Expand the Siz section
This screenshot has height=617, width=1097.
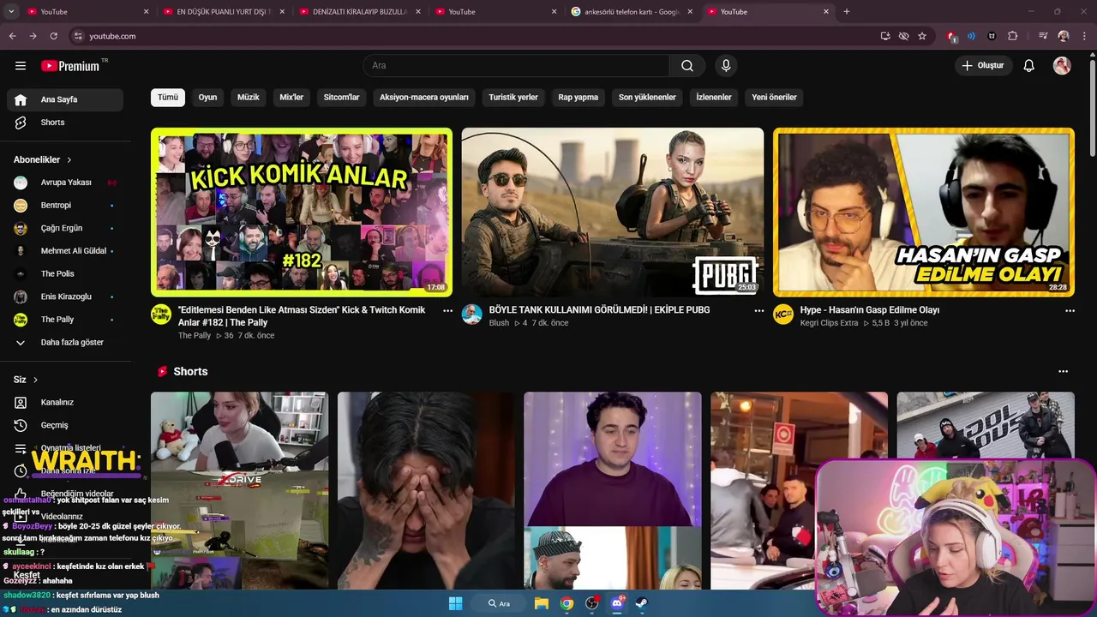(26, 380)
